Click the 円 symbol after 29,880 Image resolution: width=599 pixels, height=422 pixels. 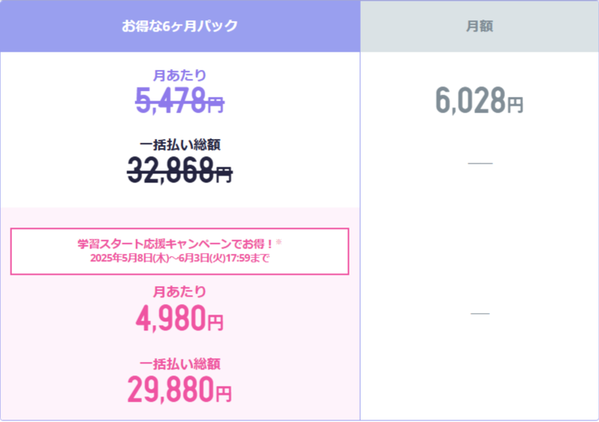tap(223, 394)
